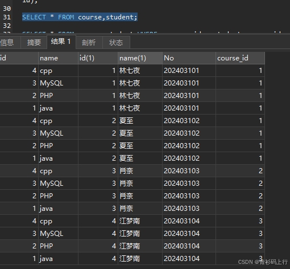The width and height of the screenshot is (290, 269).
Task: Select 202403101 in the PHP row
Action: pyautogui.click(x=189, y=96)
